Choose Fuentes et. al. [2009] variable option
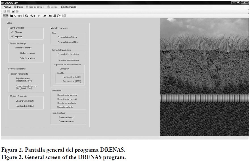The image size is (250, 161). 72,77
